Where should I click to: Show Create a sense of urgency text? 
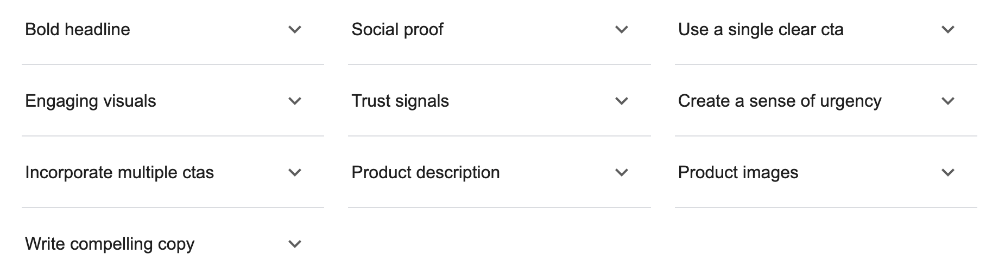coord(780,101)
